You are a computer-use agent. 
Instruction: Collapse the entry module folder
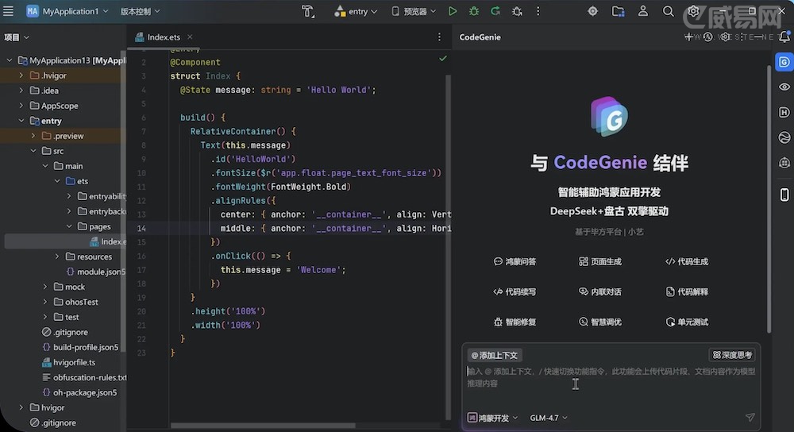(21, 121)
